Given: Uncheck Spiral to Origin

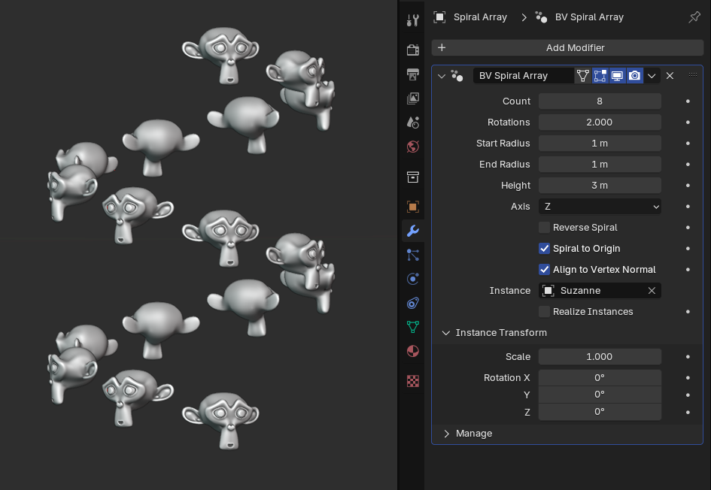Looking at the screenshot, I should click(x=544, y=249).
